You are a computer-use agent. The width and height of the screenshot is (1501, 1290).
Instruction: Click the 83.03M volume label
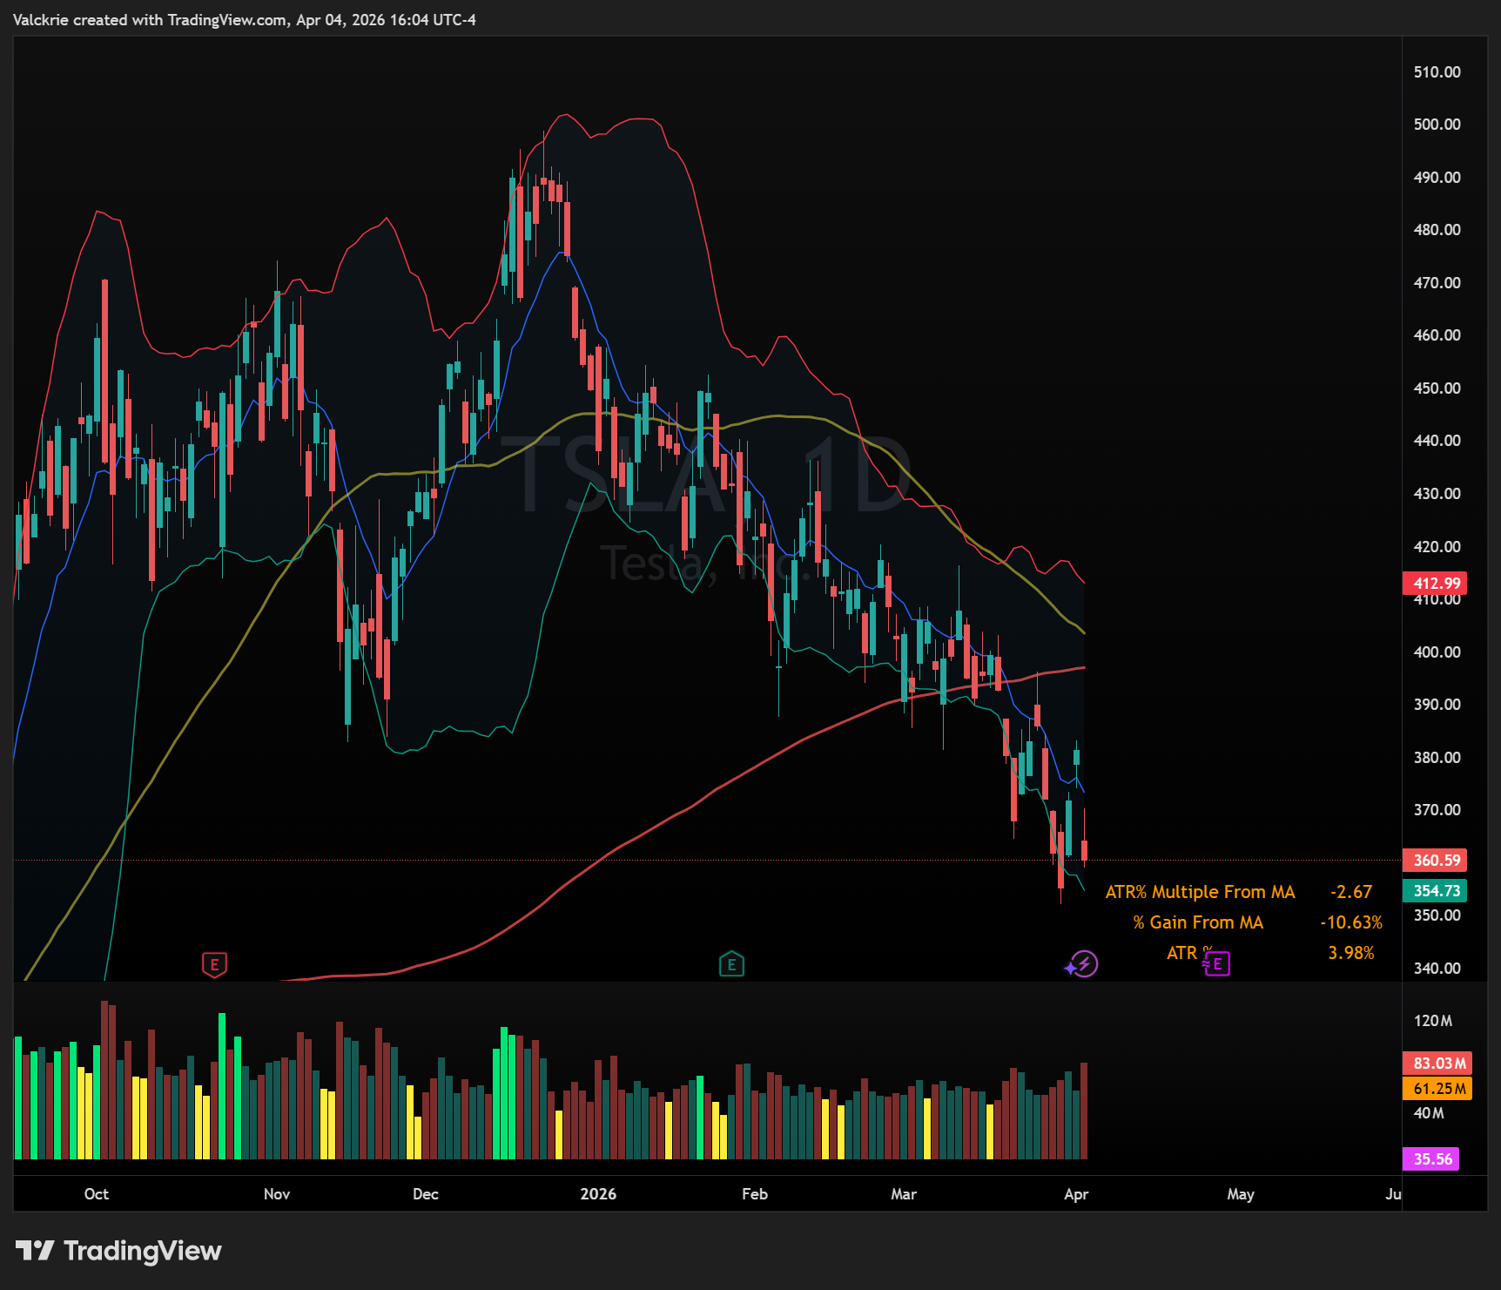point(1437,1063)
